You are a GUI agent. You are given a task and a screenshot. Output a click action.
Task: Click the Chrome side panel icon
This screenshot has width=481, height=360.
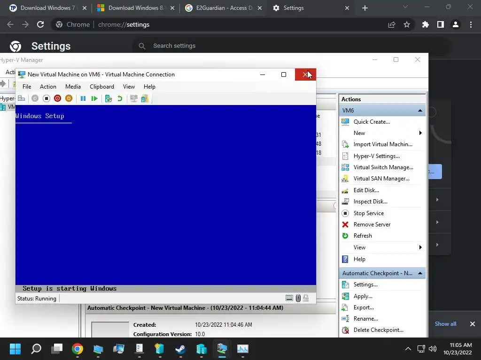tap(441, 24)
